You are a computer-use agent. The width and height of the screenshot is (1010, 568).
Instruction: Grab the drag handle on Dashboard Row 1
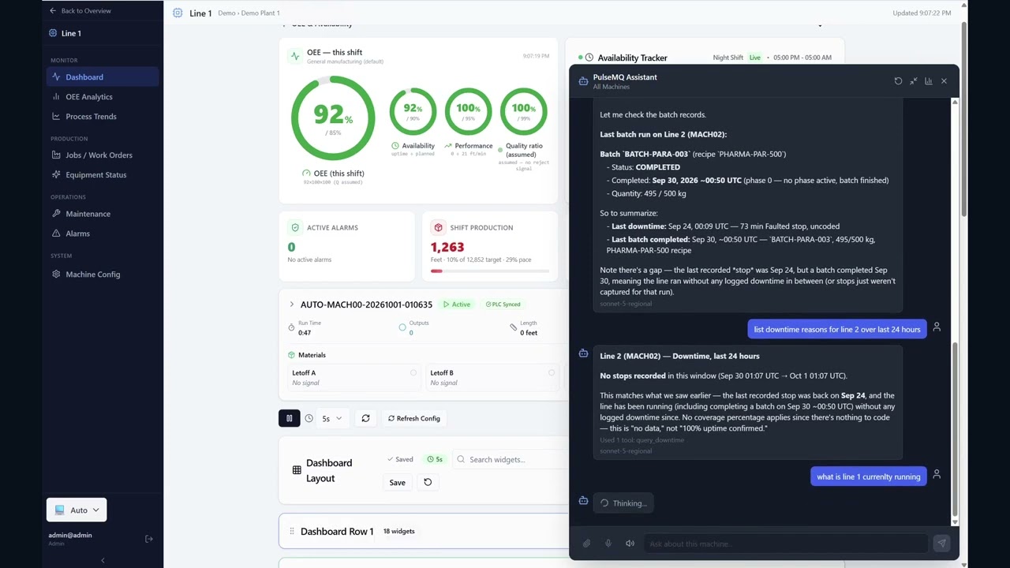[x=292, y=531]
